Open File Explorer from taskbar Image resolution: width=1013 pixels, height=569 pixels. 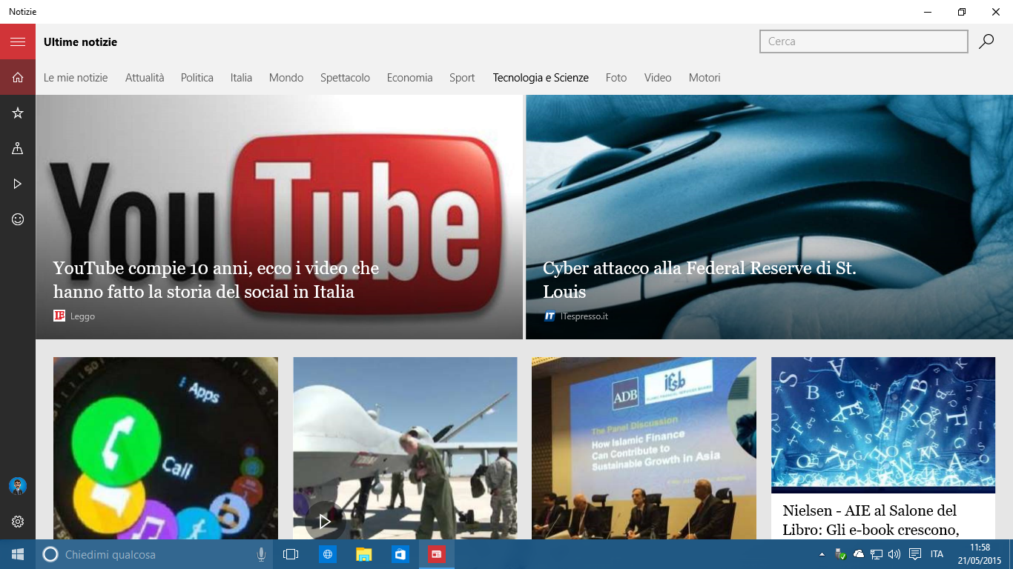tap(363, 554)
